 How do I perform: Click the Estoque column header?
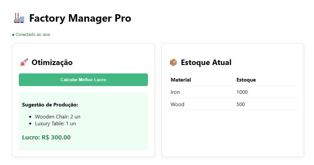pyautogui.click(x=246, y=80)
